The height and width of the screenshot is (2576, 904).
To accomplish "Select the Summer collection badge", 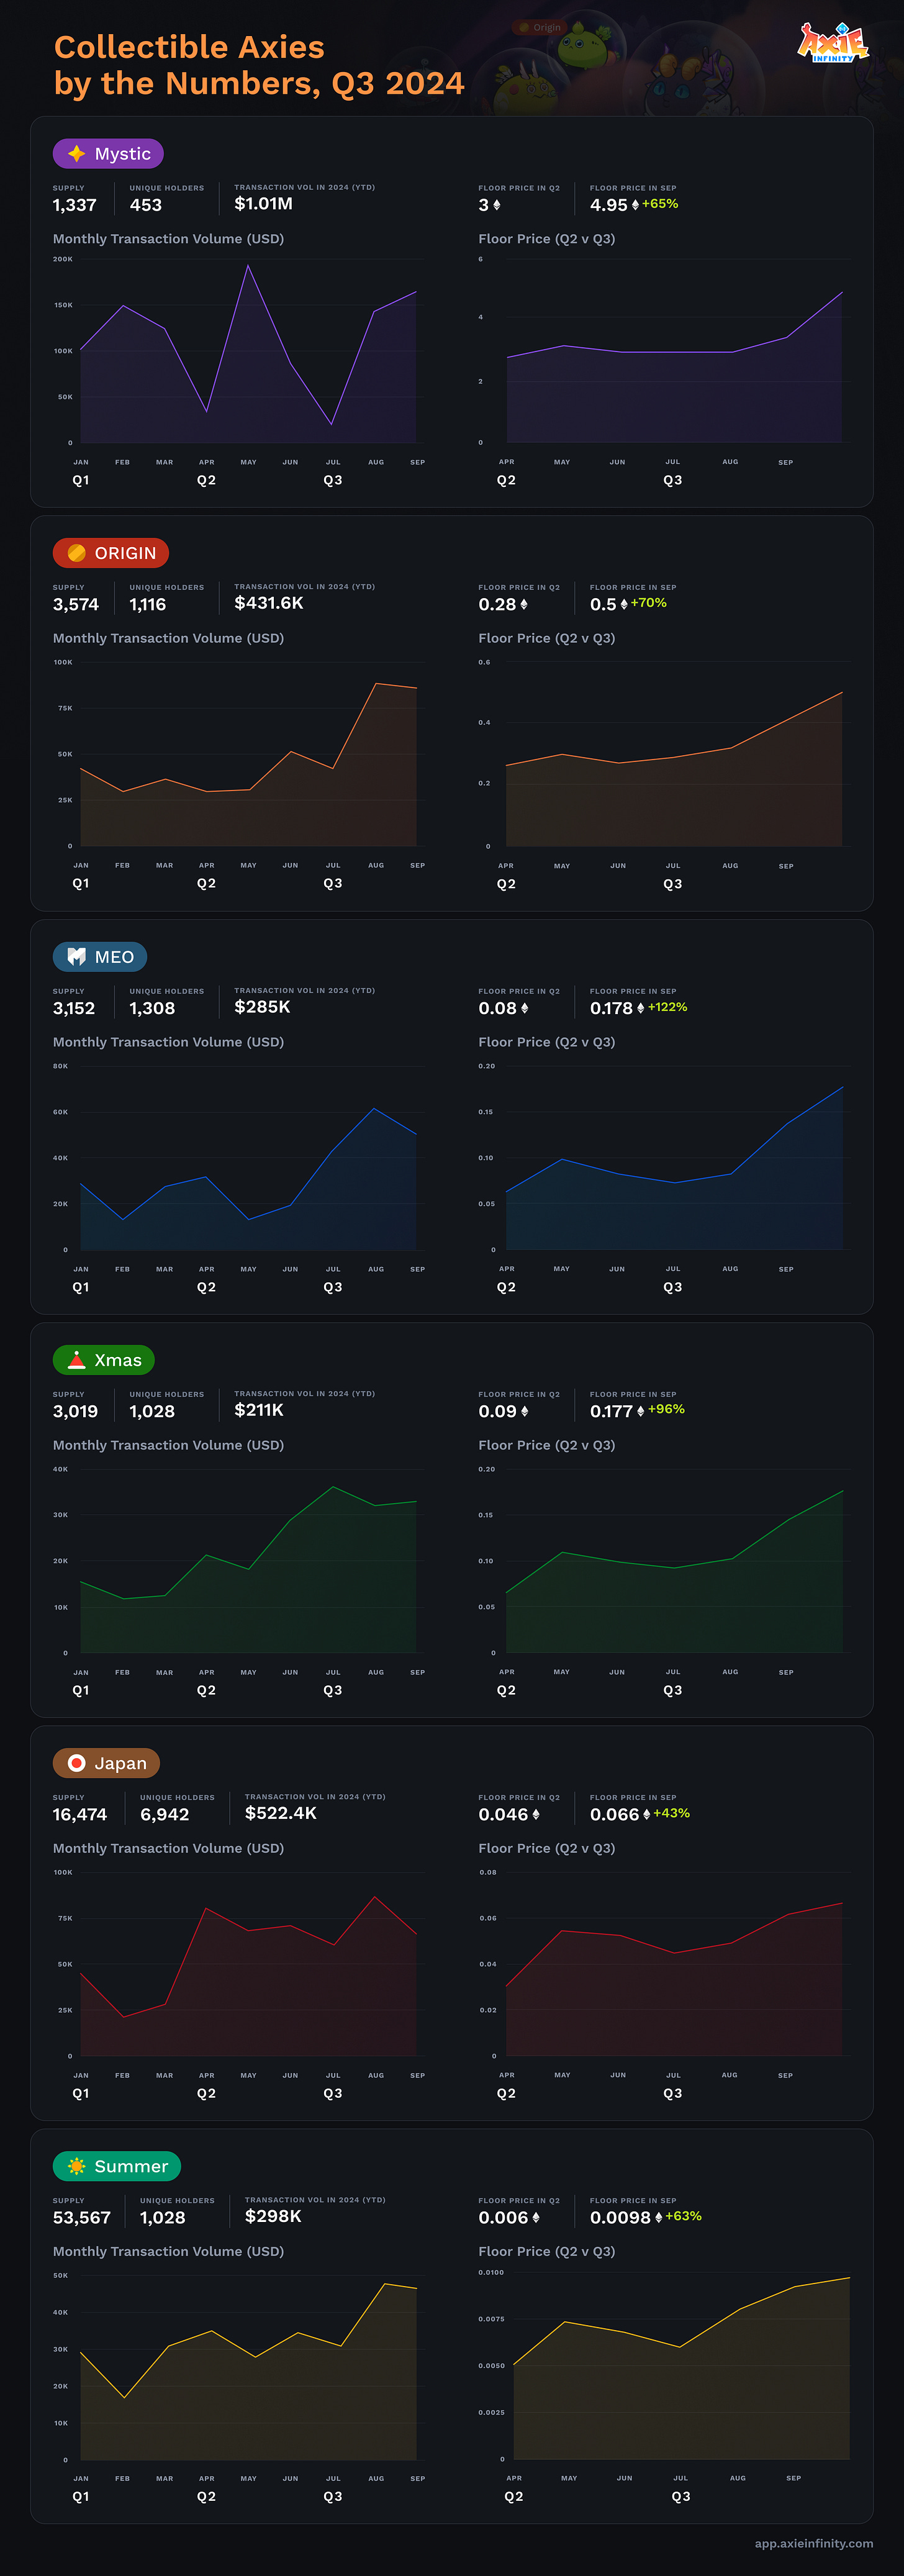I will pyautogui.click(x=117, y=2166).
